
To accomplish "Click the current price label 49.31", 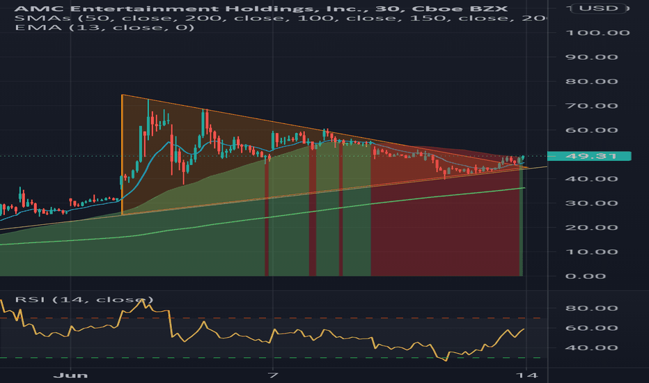I will point(589,156).
